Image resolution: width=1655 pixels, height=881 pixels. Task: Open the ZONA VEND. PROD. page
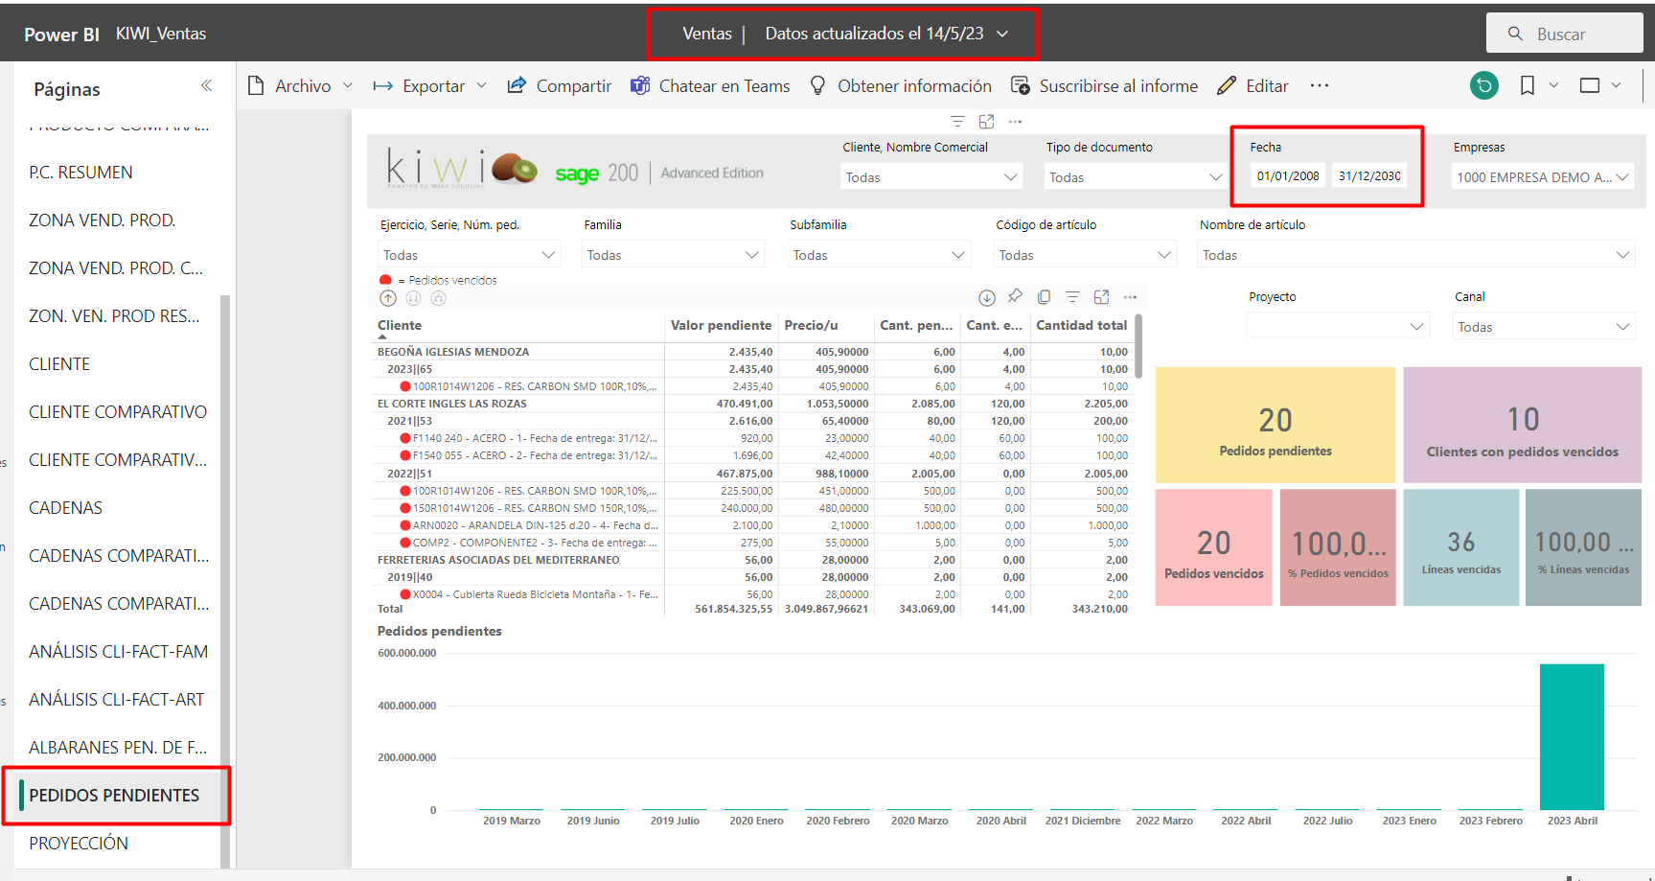pyautogui.click(x=102, y=220)
